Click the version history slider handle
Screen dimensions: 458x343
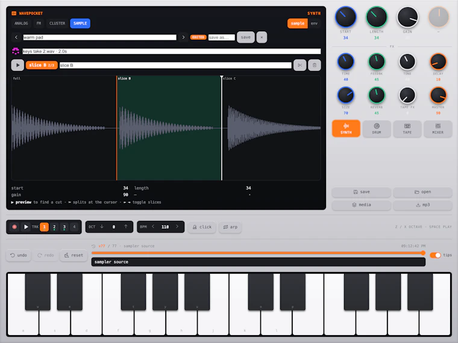423,253
